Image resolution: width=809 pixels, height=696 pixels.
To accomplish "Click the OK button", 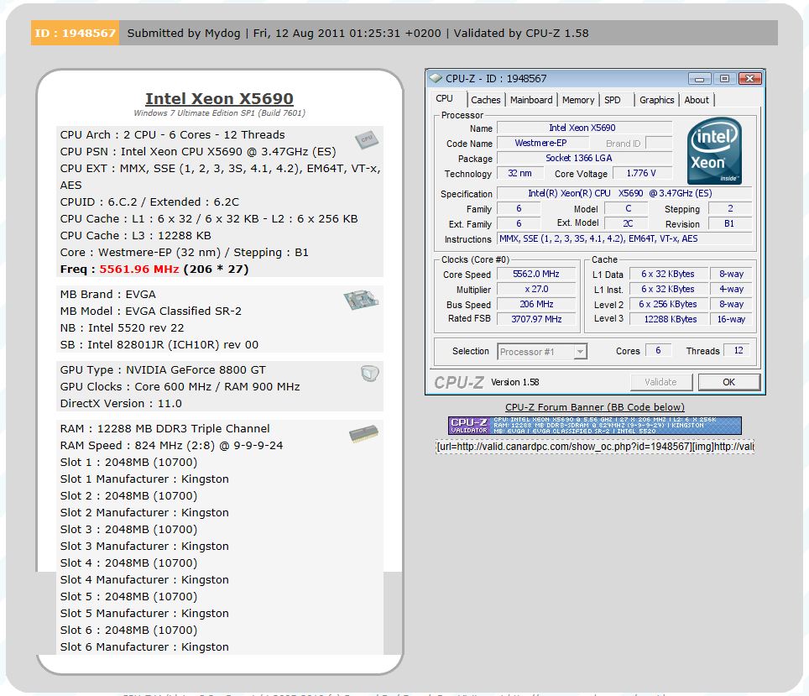I will 728,382.
